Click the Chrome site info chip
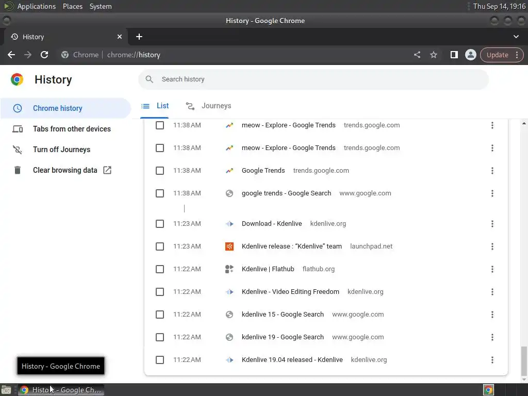This screenshot has width=528, height=396. click(80, 55)
